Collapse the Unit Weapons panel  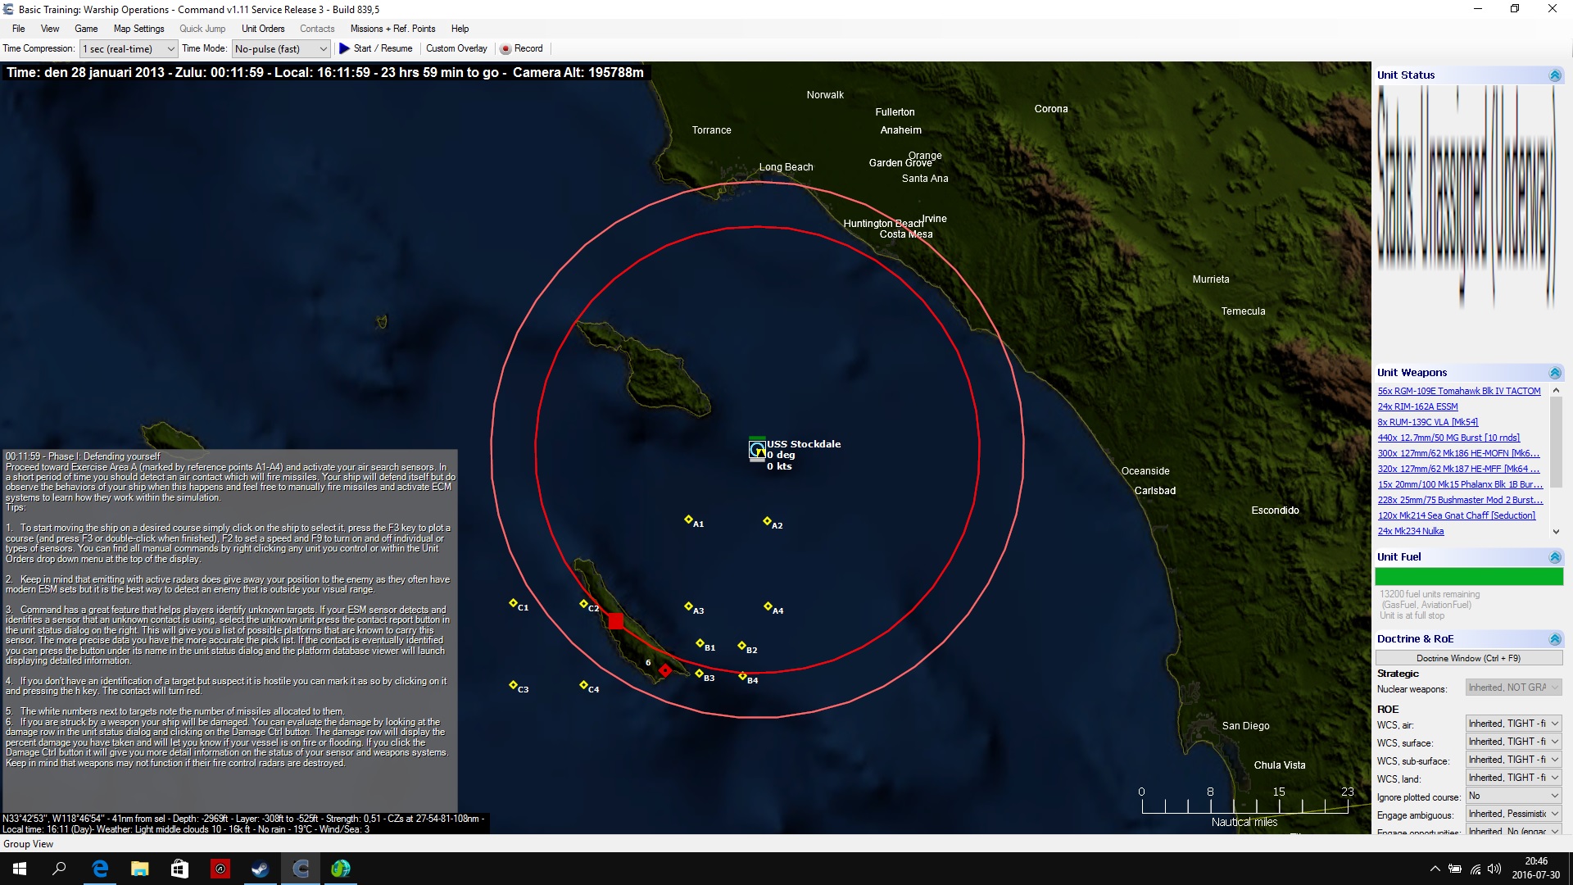click(1555, 373)
